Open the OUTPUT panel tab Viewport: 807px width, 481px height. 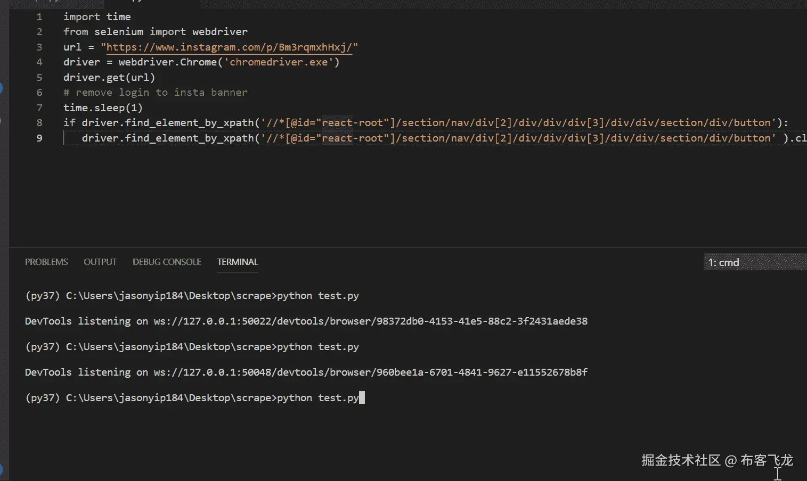coord(100,262)
